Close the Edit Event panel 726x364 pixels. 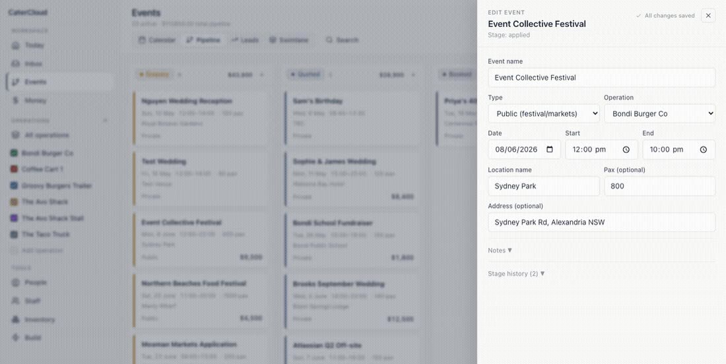(708, 15)
